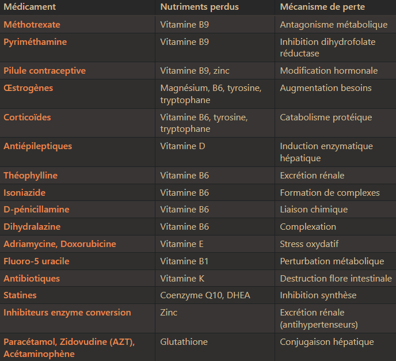Select the Fluoro-5 uracile entry
The height and width of the screenshot is (361, 396).
[x=36, y=261]
